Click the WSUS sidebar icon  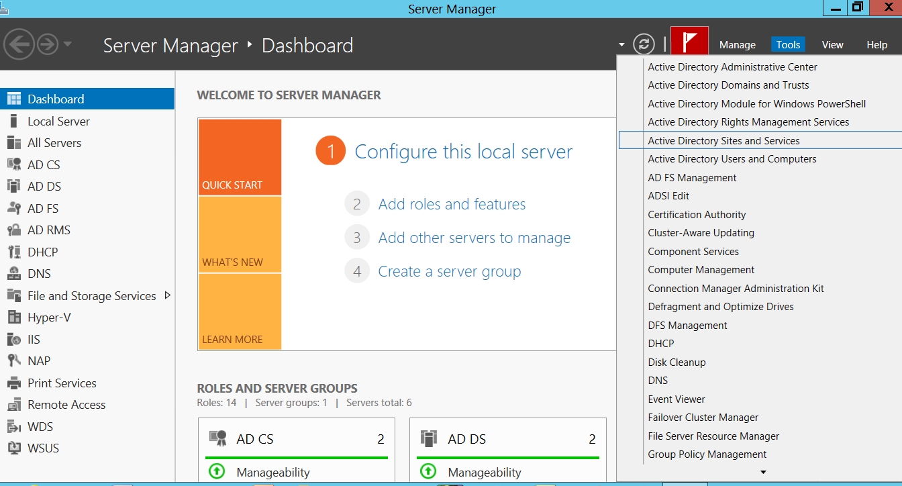tap(14, 448)
